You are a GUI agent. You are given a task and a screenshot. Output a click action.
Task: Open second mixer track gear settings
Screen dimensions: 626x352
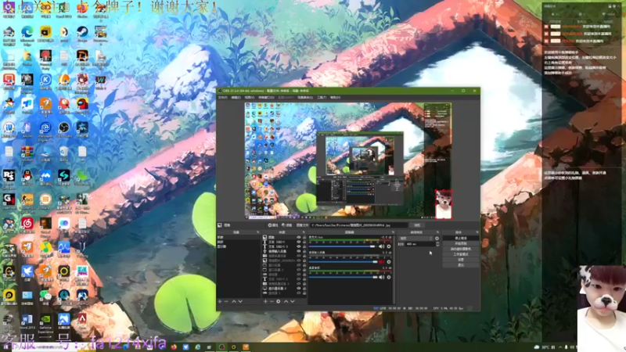(389, 262)
